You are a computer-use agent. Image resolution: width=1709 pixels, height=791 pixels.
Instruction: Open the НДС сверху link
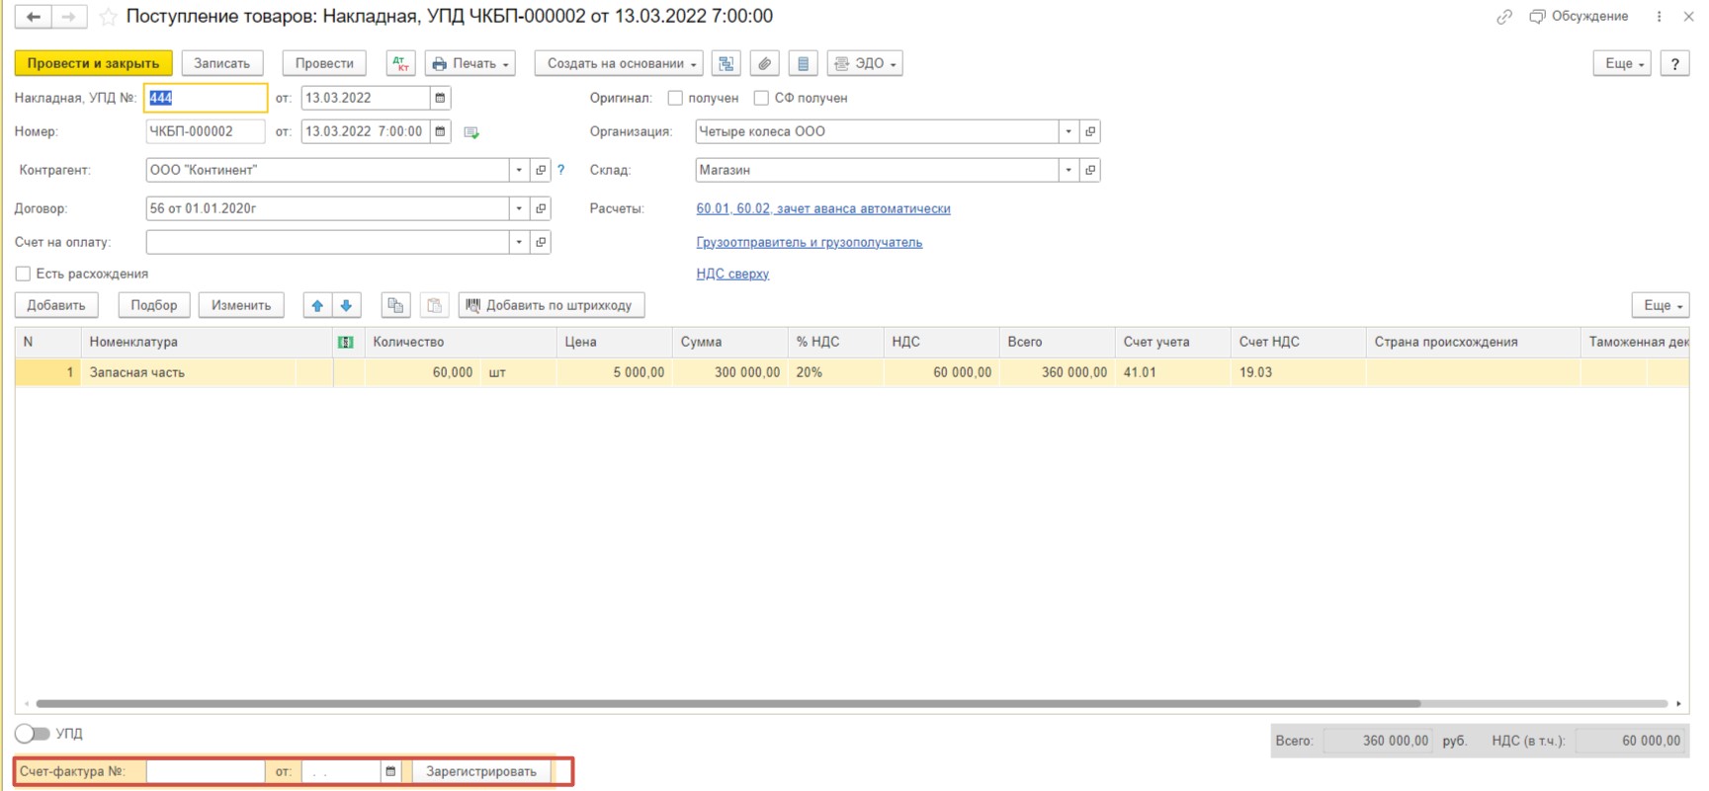(732, 274)
